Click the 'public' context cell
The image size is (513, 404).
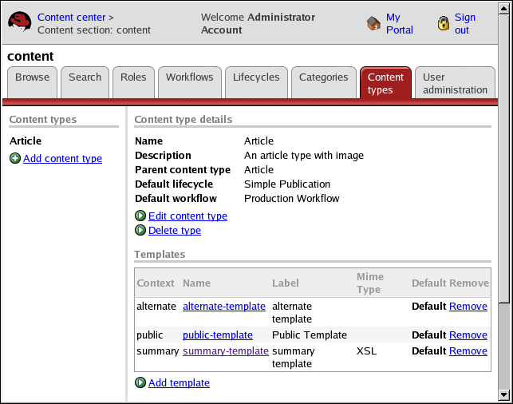click(150, 335)
